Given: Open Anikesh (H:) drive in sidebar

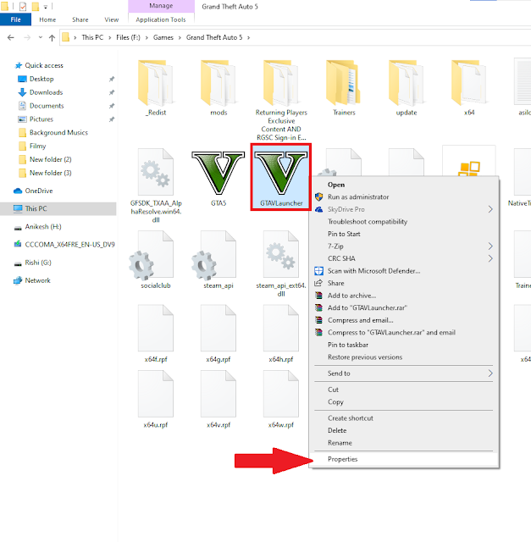Looking at the screenshot, I should pos(43,227).
